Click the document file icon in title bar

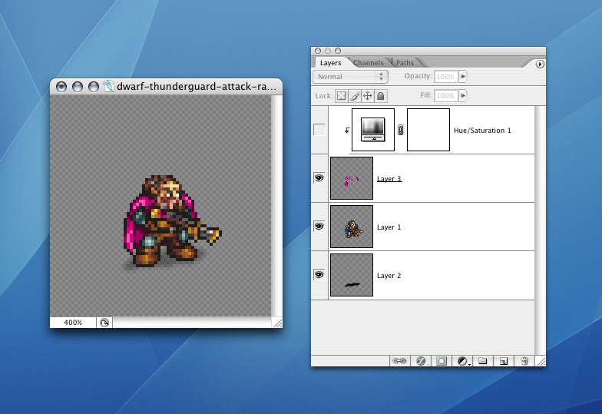click(109, 86)
